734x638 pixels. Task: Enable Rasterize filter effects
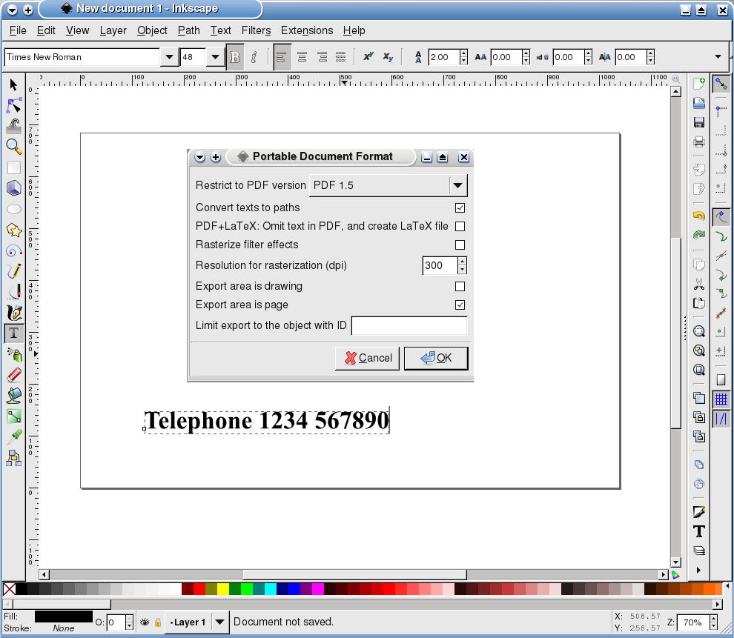[x=460, y=245]
